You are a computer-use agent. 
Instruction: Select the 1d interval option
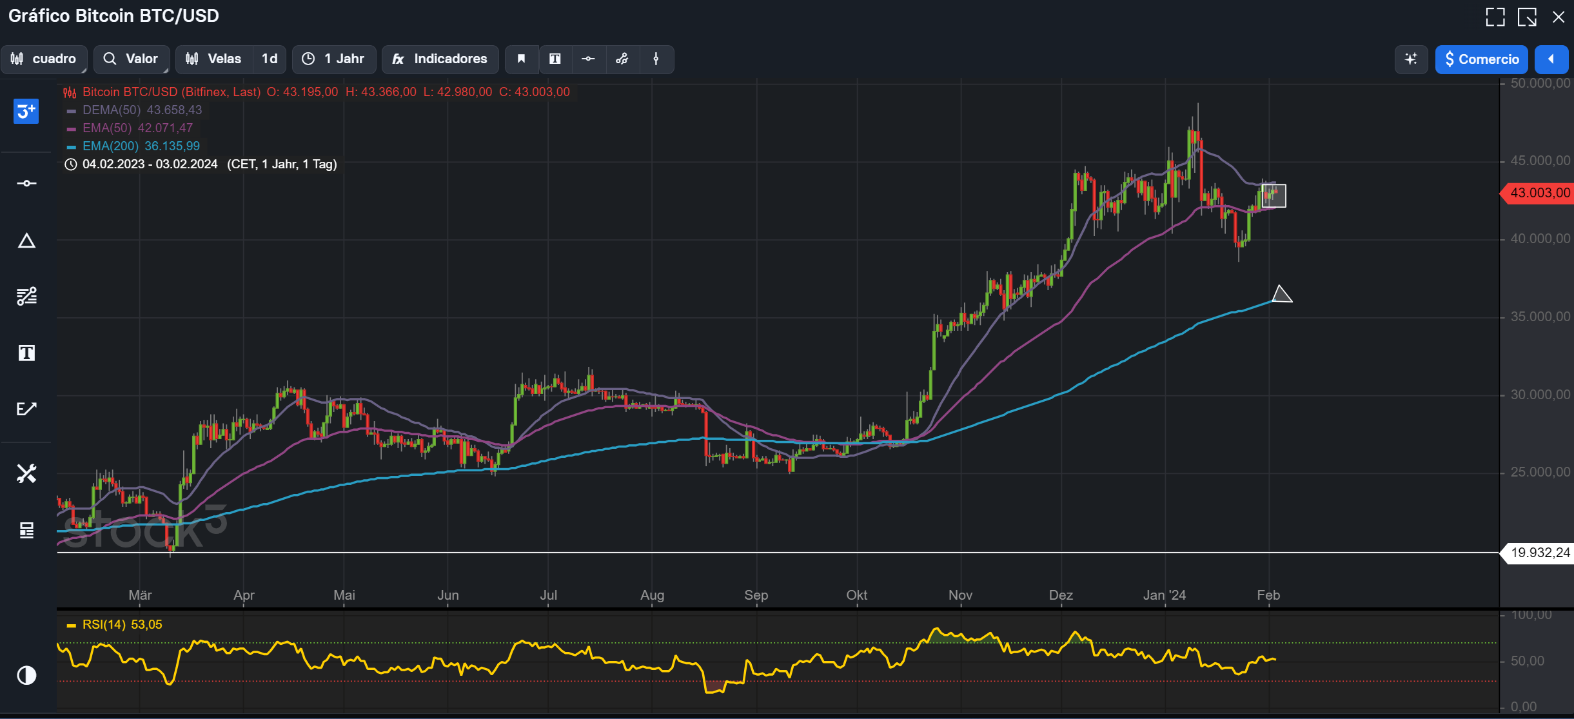(x=269, y=59)
